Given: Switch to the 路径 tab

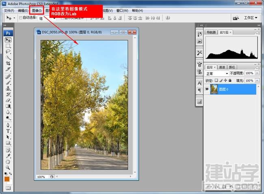Looking at the screenshot, I should 232,67.
